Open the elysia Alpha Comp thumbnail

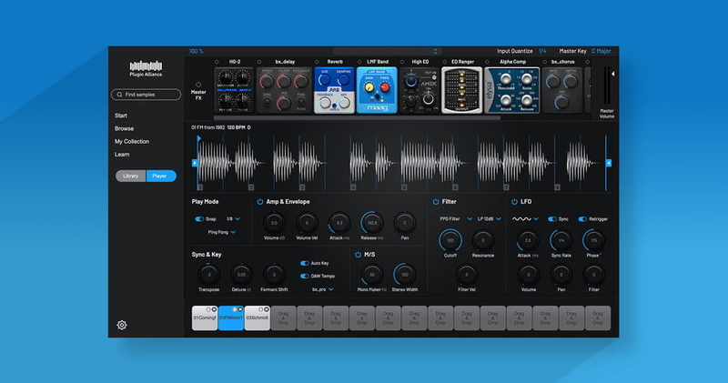(x=512, y=90)
